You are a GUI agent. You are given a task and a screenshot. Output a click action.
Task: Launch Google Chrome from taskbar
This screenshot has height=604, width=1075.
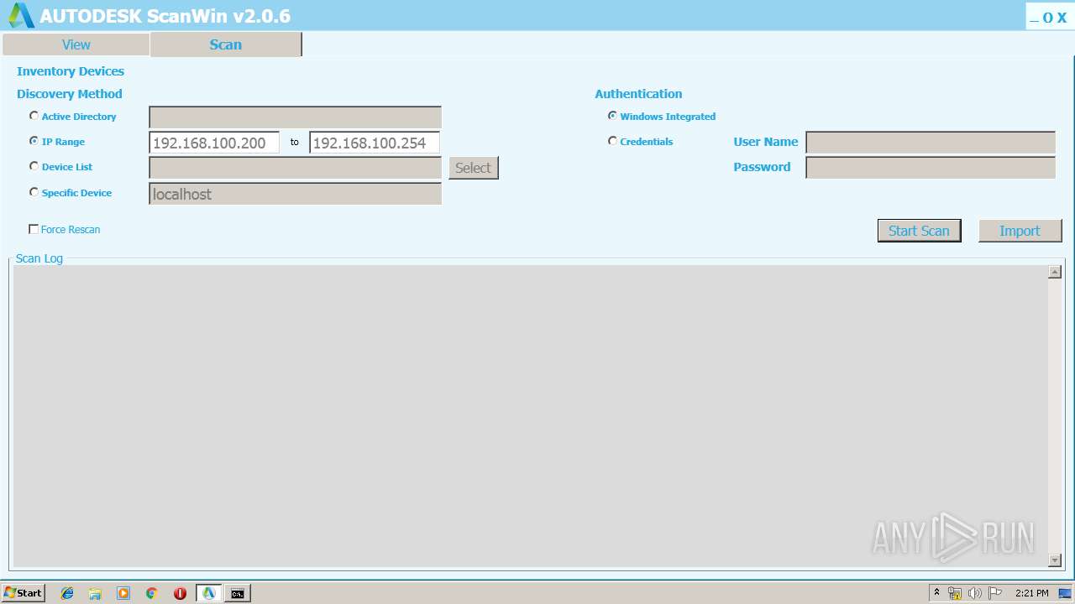(x=152, y=593)
